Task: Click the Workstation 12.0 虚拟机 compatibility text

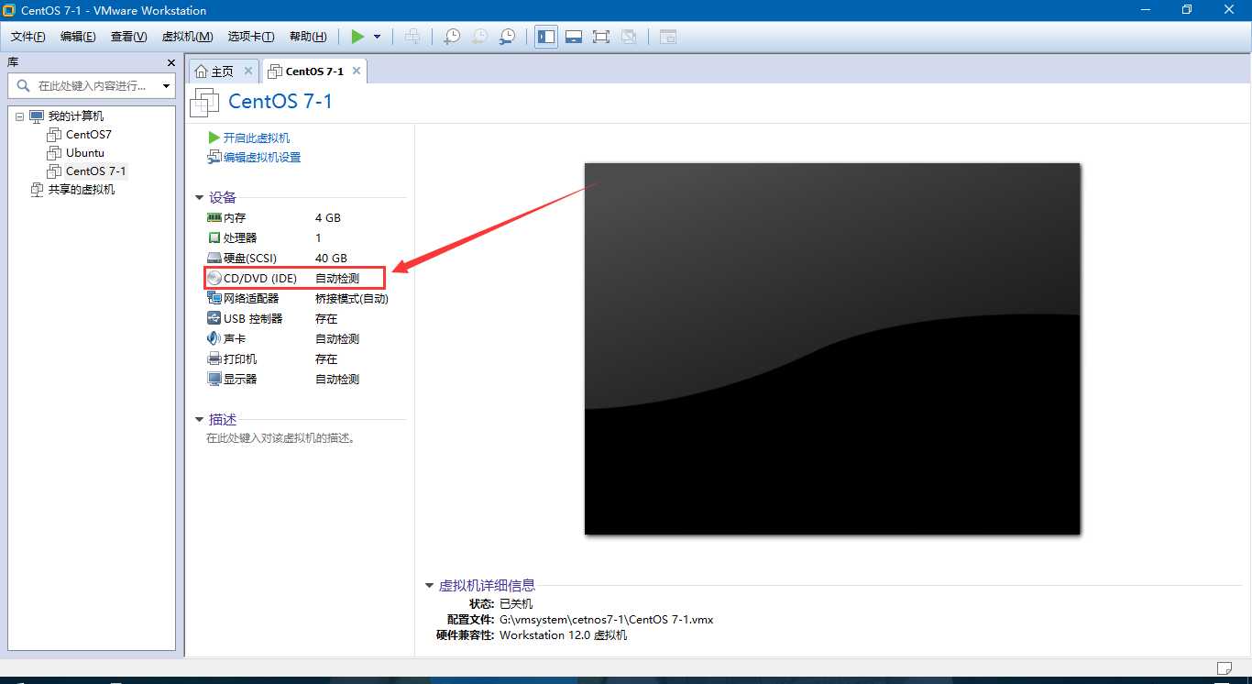Action: click(x=563, y=634)
